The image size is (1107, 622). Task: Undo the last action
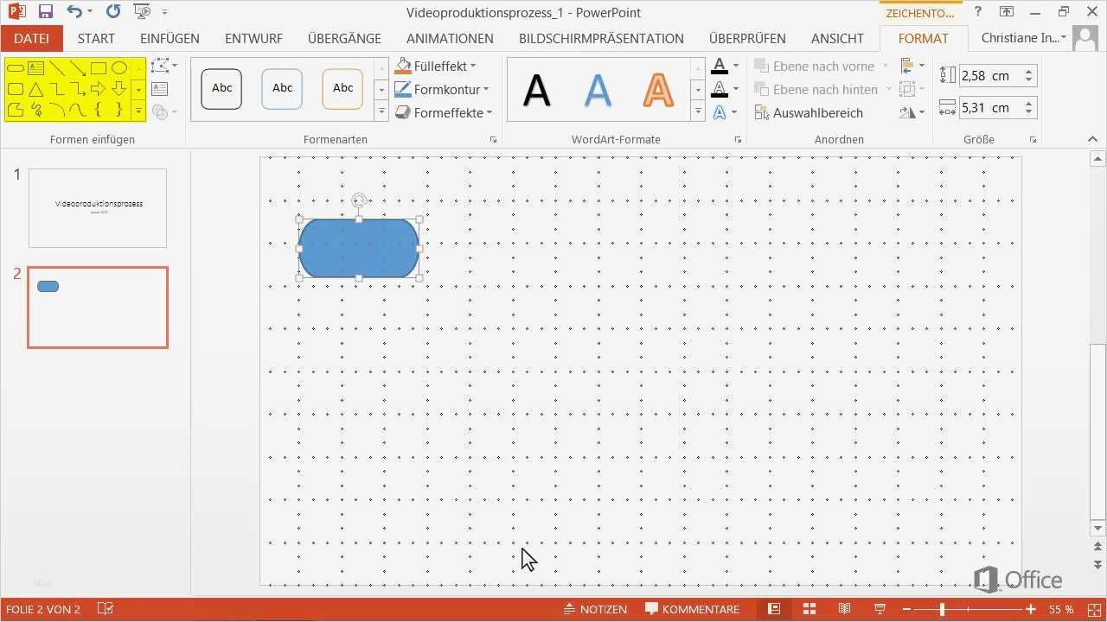(x=74, y=12)
